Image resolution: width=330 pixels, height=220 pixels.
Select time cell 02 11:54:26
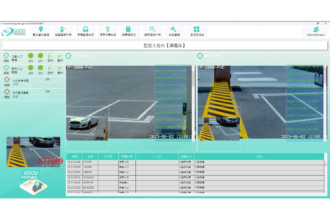(x=74, y=182)
